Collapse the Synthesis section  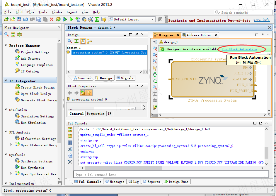pyautogui.click(x=6, y=154)
